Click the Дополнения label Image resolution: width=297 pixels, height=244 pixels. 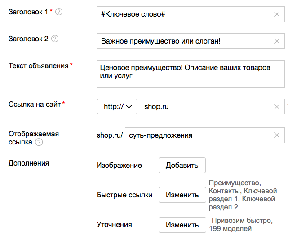29,163
